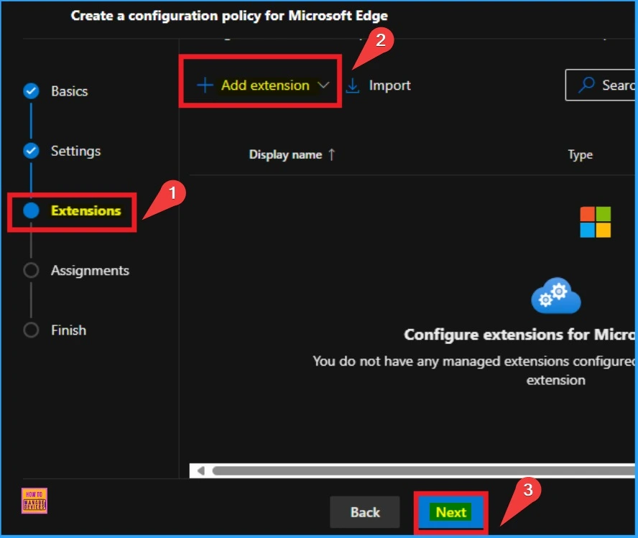Click the plus icon beside Add extension

[x=205, y=85]
